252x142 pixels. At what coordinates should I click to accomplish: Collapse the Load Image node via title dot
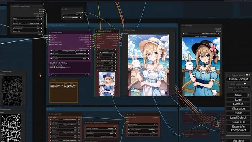182,26
